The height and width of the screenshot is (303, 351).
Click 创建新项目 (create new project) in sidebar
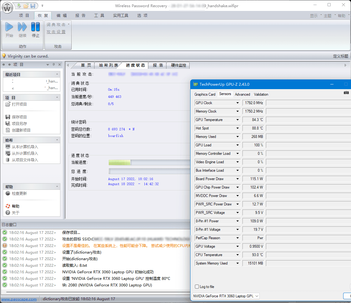[x=18, y=130]
